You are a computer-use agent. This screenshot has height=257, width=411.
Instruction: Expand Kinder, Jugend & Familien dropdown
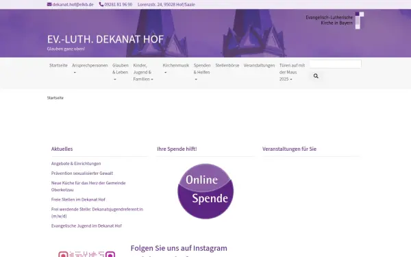point(143,72)
